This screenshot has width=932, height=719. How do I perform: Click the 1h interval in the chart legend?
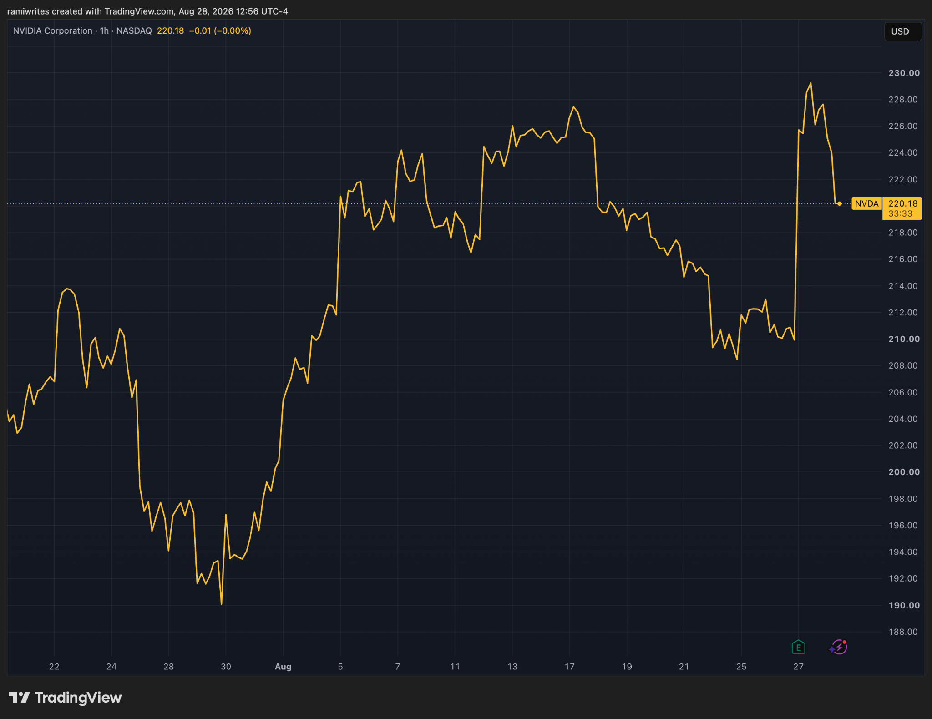[104, 30]
